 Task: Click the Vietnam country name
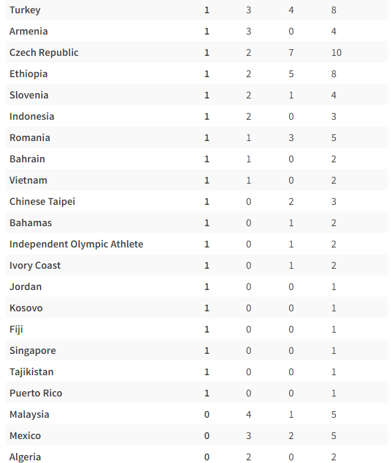tap(28, 180)
